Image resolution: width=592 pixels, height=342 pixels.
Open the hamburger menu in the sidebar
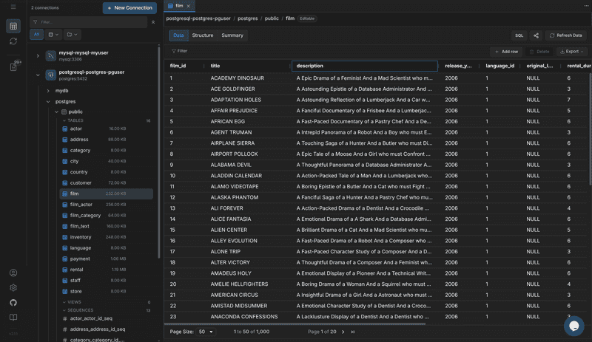13,7
